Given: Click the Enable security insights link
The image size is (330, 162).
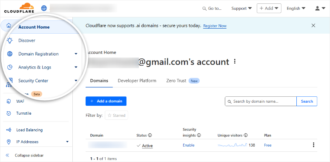Looking at the screenshot, I should [x=189, y=145].
